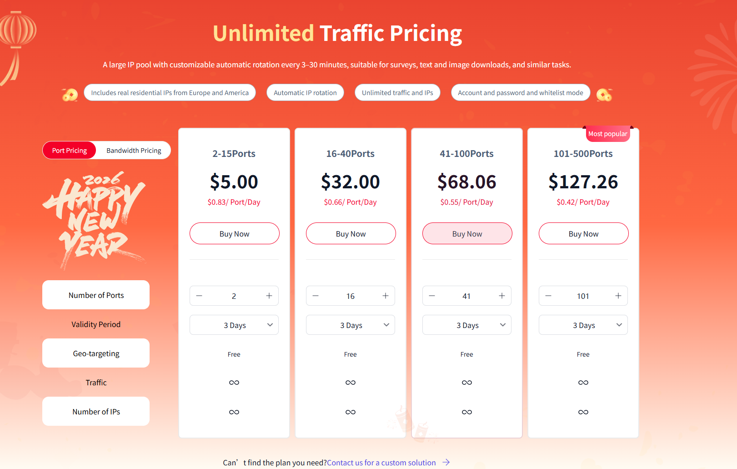The image size is (737, 469).
Task: Add one port to 101-500Ports plan
Action: (618, 296)
